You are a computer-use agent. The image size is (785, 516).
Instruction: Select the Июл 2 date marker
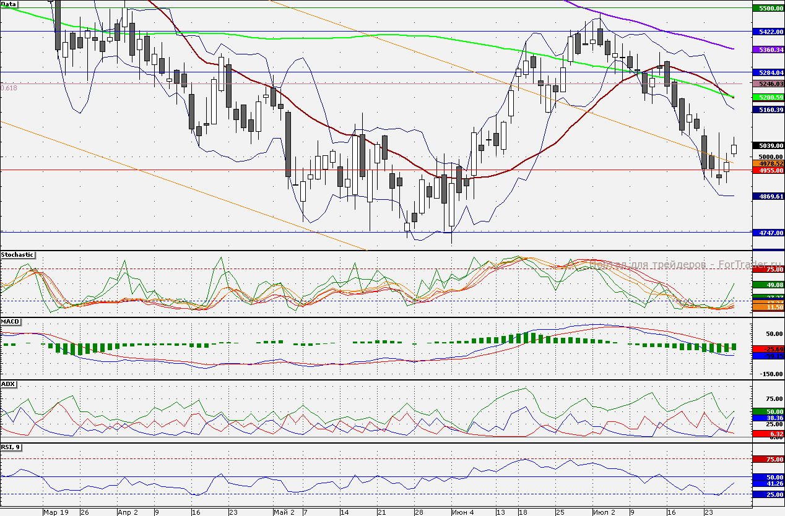click(604, 512)
